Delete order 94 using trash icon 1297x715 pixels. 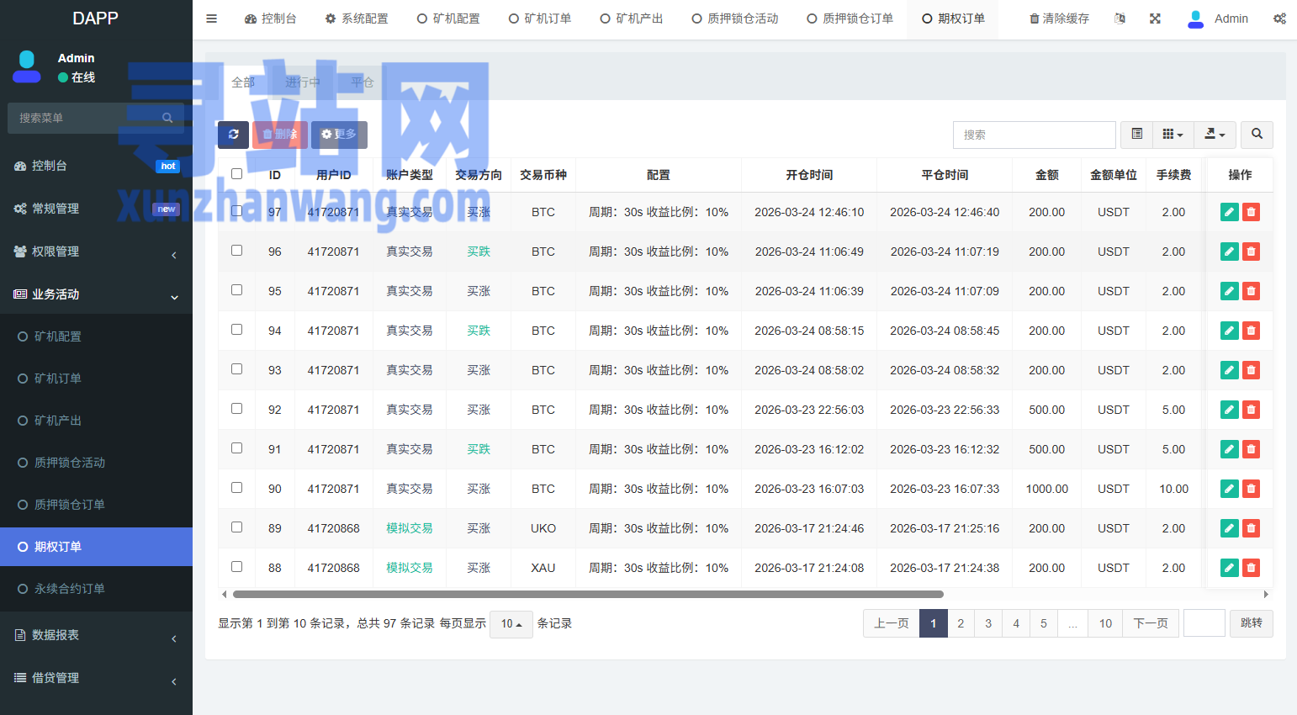[x=1251, y=331]
